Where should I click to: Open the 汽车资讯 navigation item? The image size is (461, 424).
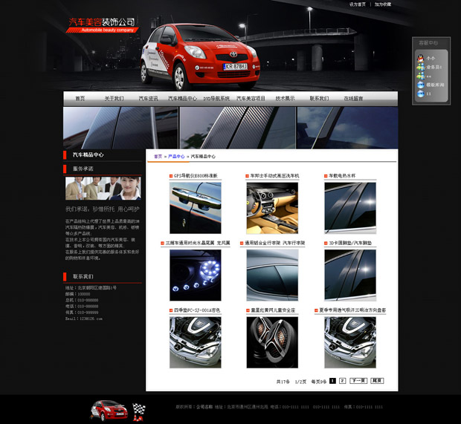pos(148,99)
